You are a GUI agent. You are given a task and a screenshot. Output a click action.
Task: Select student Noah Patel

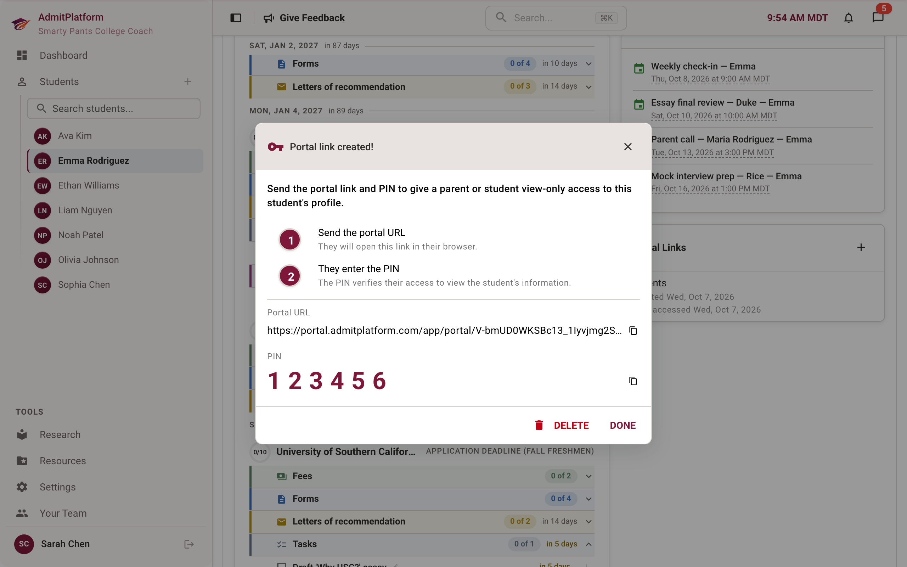point(115,235)
